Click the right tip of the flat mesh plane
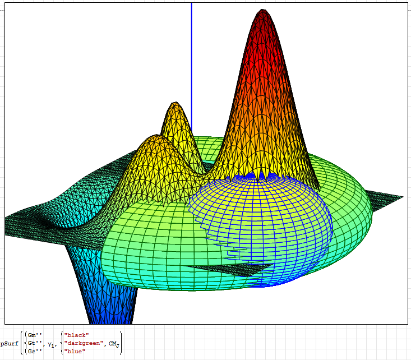 point(398,197)
